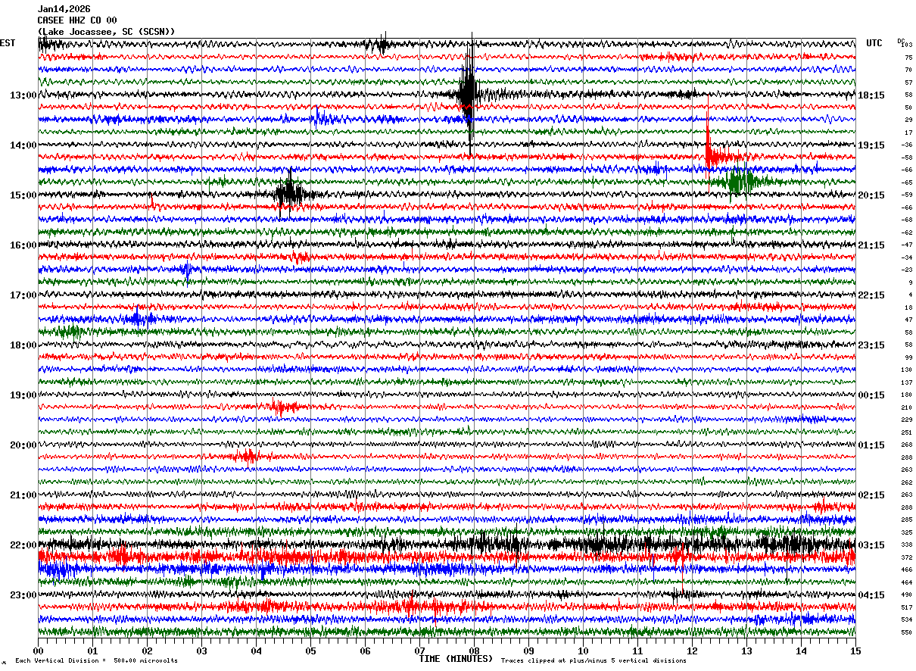Select the 23:15 UTC row label

click(x=871, y=345)
